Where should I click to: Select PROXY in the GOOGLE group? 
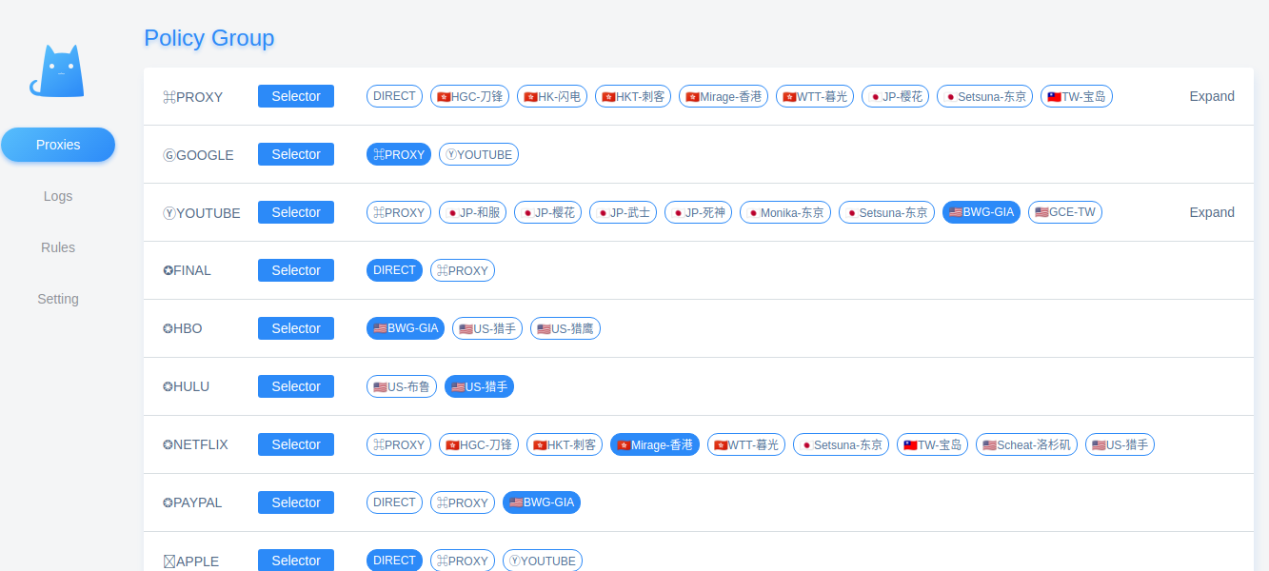(x=399, y=154)
